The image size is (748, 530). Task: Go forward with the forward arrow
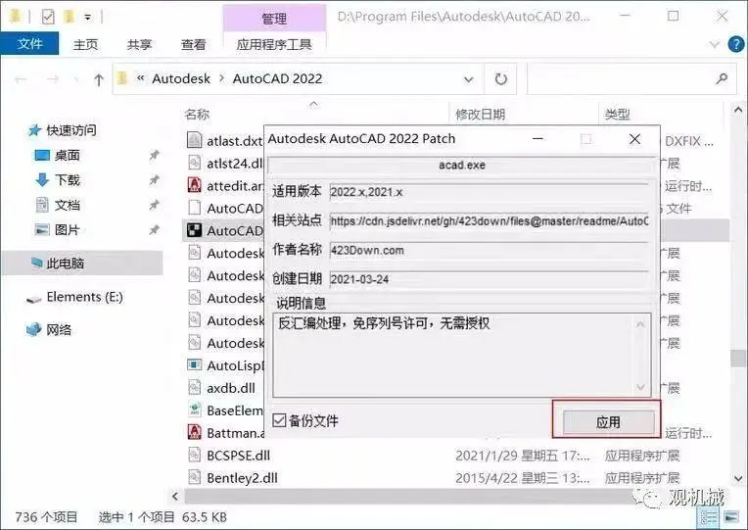[x=53, y=79]
